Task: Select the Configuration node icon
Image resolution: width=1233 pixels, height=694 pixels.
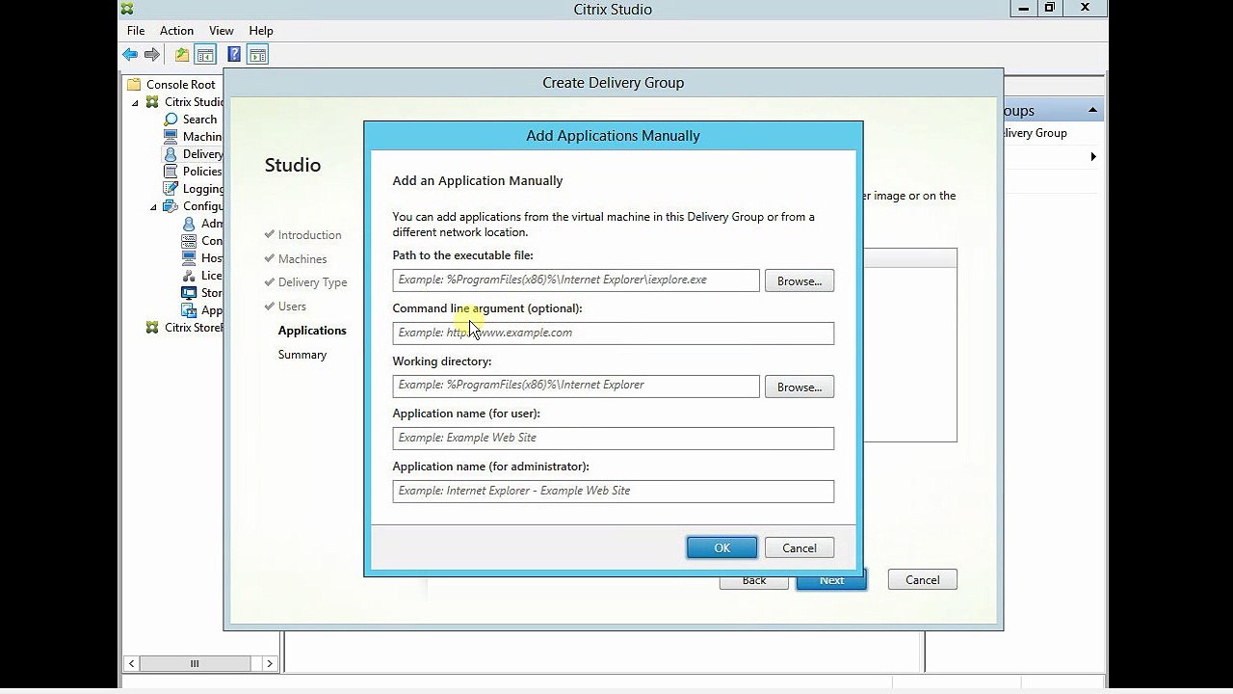Action: coord(171,206)
